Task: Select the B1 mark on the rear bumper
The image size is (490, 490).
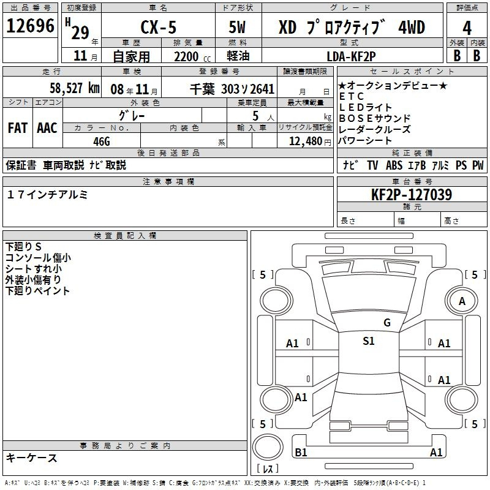Action: click(301, 453)
